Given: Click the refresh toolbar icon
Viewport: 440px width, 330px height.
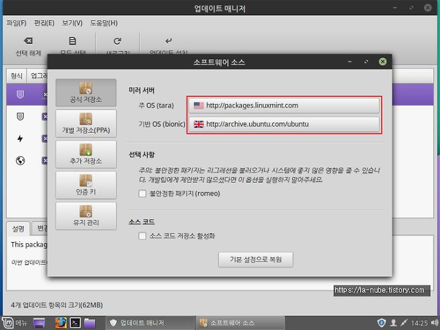Looking at the screenshot, I should [117, 41].
